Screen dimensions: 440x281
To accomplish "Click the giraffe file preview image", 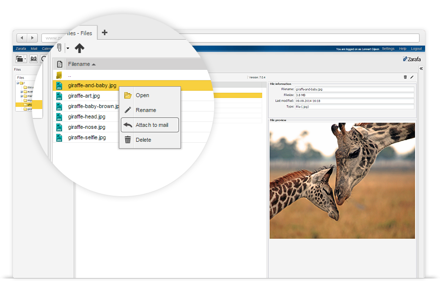I will [343, 180].
